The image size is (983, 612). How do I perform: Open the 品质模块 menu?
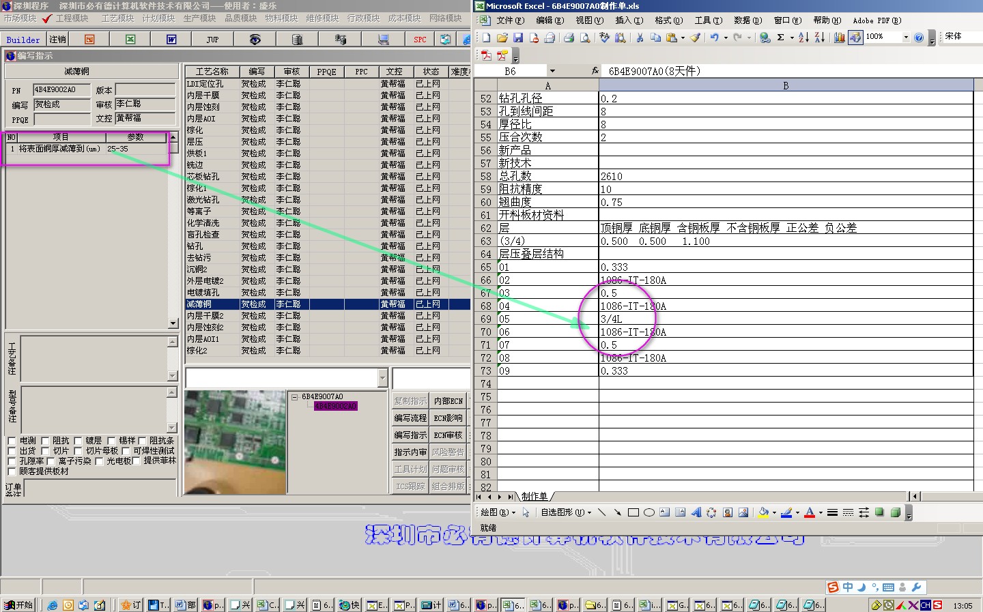[x=241, y=18]
